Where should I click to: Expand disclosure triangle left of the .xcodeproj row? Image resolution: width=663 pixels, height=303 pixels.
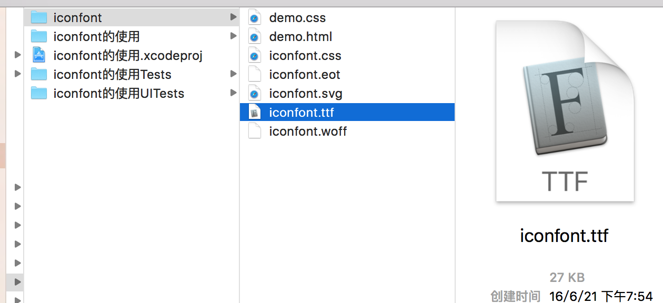[18, 55]
